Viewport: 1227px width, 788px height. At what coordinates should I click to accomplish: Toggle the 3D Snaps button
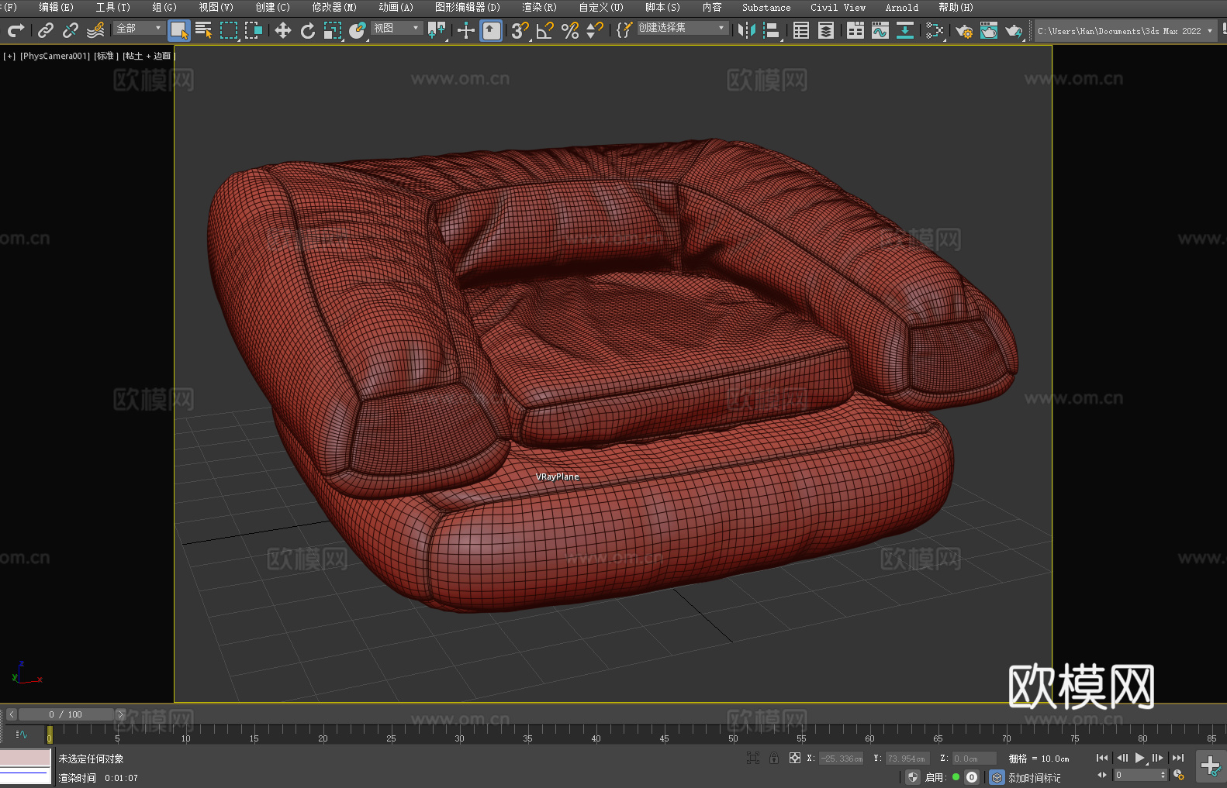(x=520, y=30)
